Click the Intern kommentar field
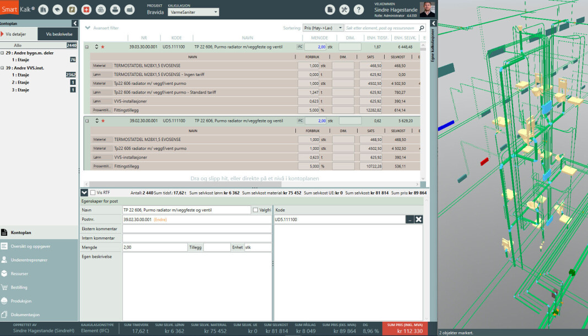The width and height of the screenshot is (588, 336). [x=197, y=238]
